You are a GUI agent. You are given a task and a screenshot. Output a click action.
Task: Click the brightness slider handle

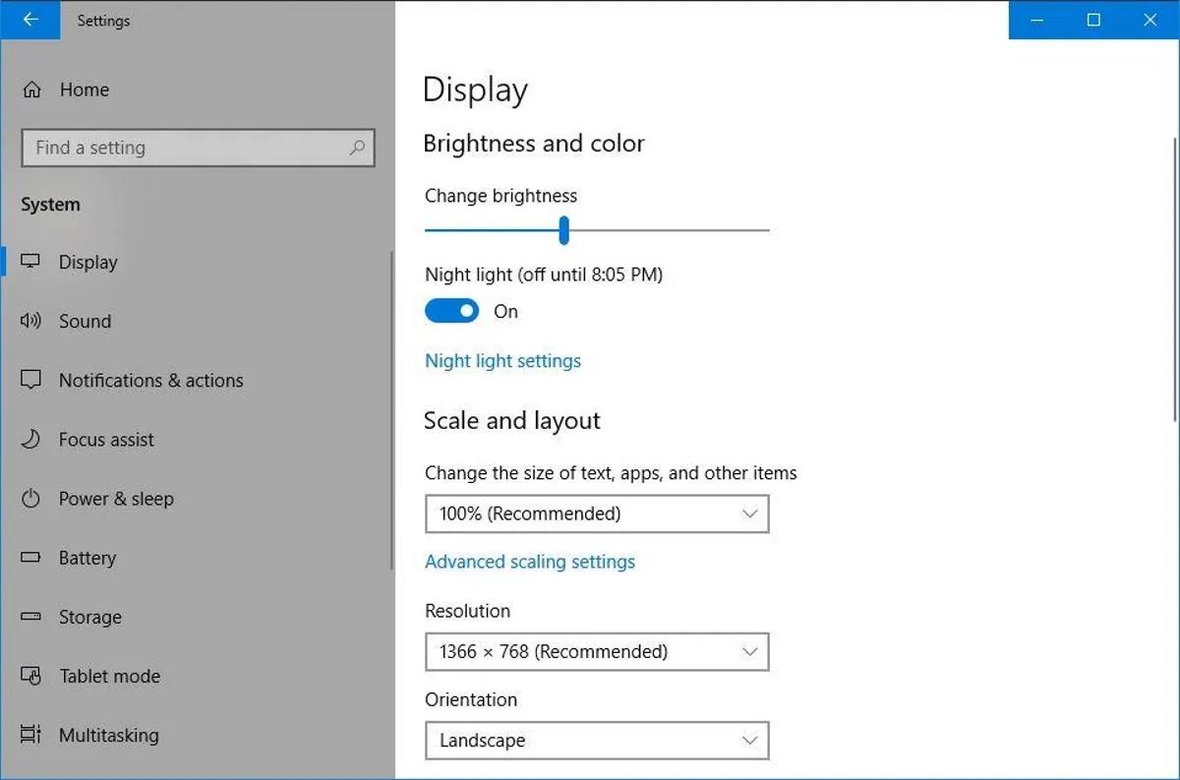[x=563, y=230]
